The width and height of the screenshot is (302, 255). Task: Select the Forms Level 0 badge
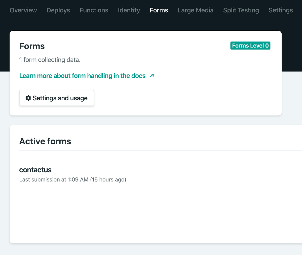250,46
